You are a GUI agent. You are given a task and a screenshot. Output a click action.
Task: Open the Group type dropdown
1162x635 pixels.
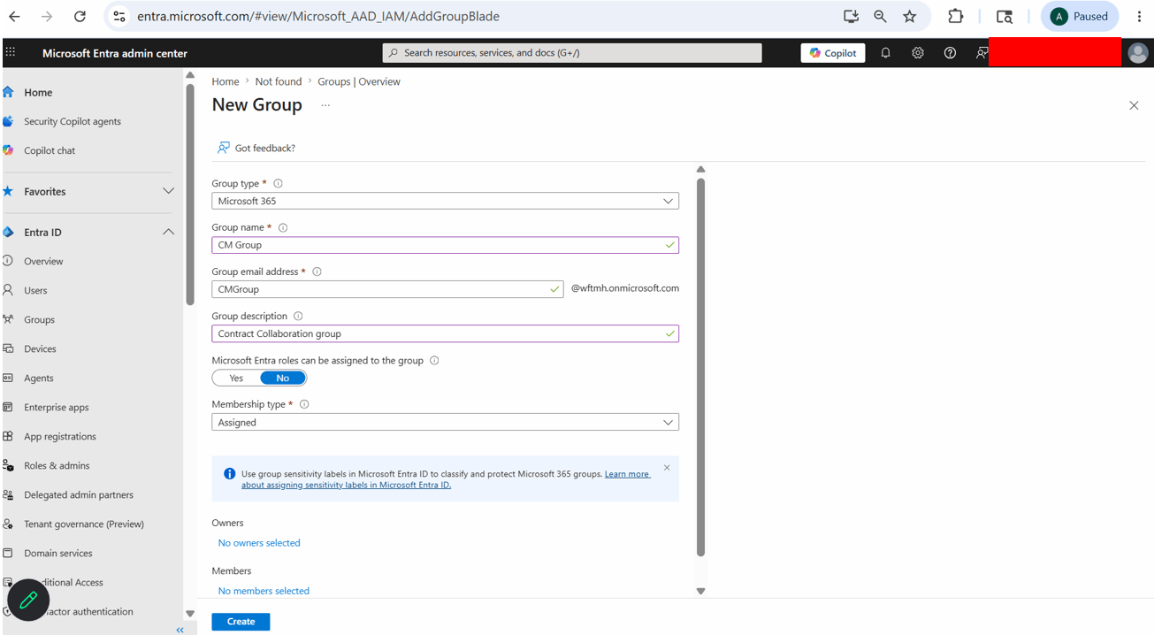click(x=446, y=201)
